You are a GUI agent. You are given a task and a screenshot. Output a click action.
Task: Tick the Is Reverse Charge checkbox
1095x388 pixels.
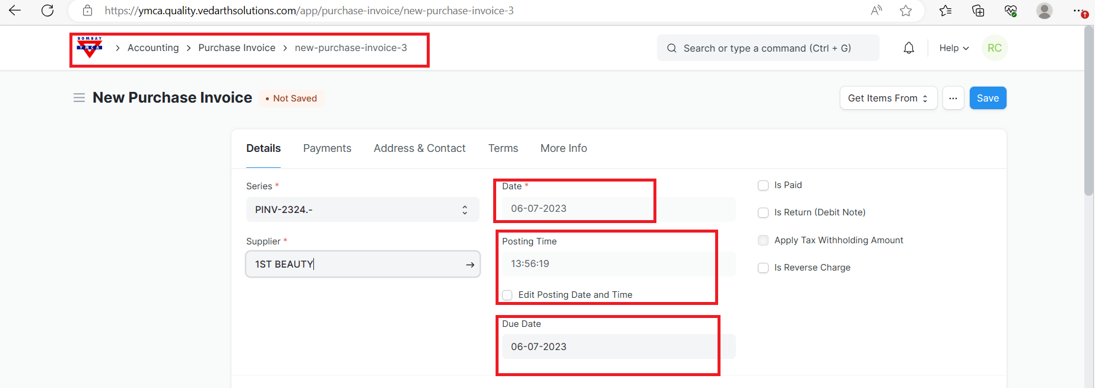[763, 268]
